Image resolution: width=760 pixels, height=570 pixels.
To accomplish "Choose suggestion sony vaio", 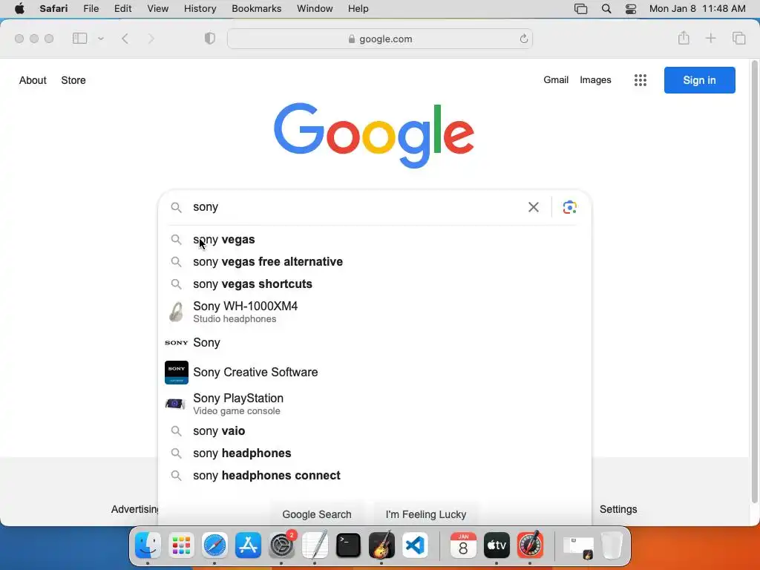I will pos(374,431).
